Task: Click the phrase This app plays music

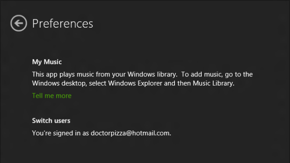Action: (x=63, y=74)
